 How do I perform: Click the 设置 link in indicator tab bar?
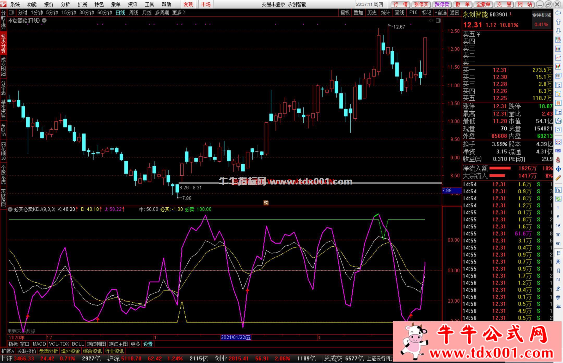pos(148,344)
